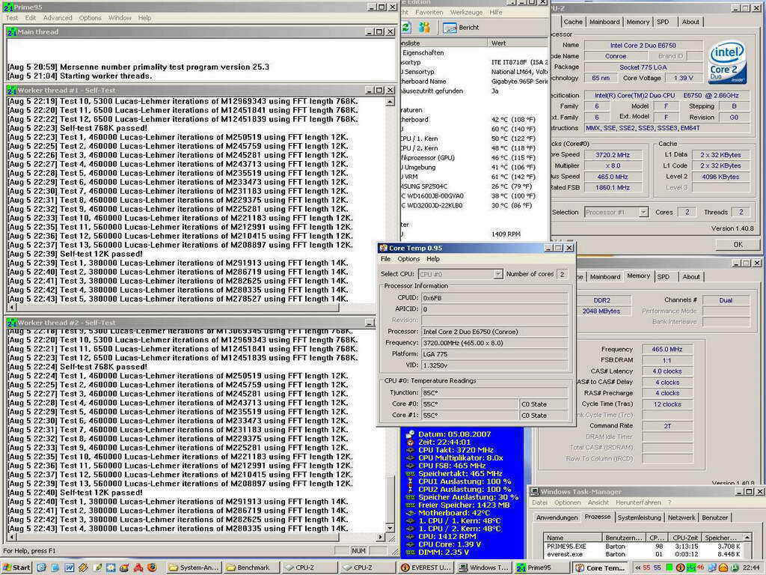This screenshot has height=575, width=766.
Task: Switch to Benchmark folder taskbar button
Action: (x=251, y=568)
